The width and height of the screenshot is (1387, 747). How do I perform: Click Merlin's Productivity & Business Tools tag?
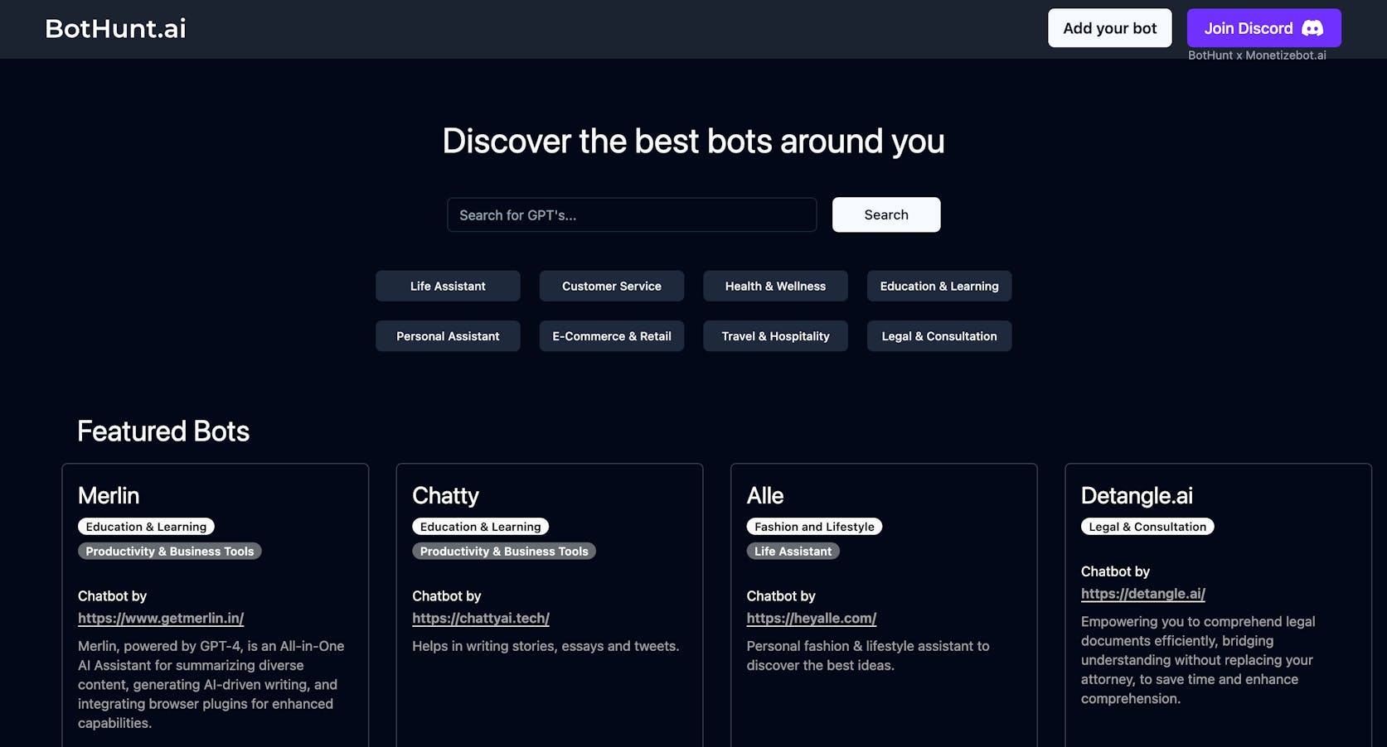[170, 551]
